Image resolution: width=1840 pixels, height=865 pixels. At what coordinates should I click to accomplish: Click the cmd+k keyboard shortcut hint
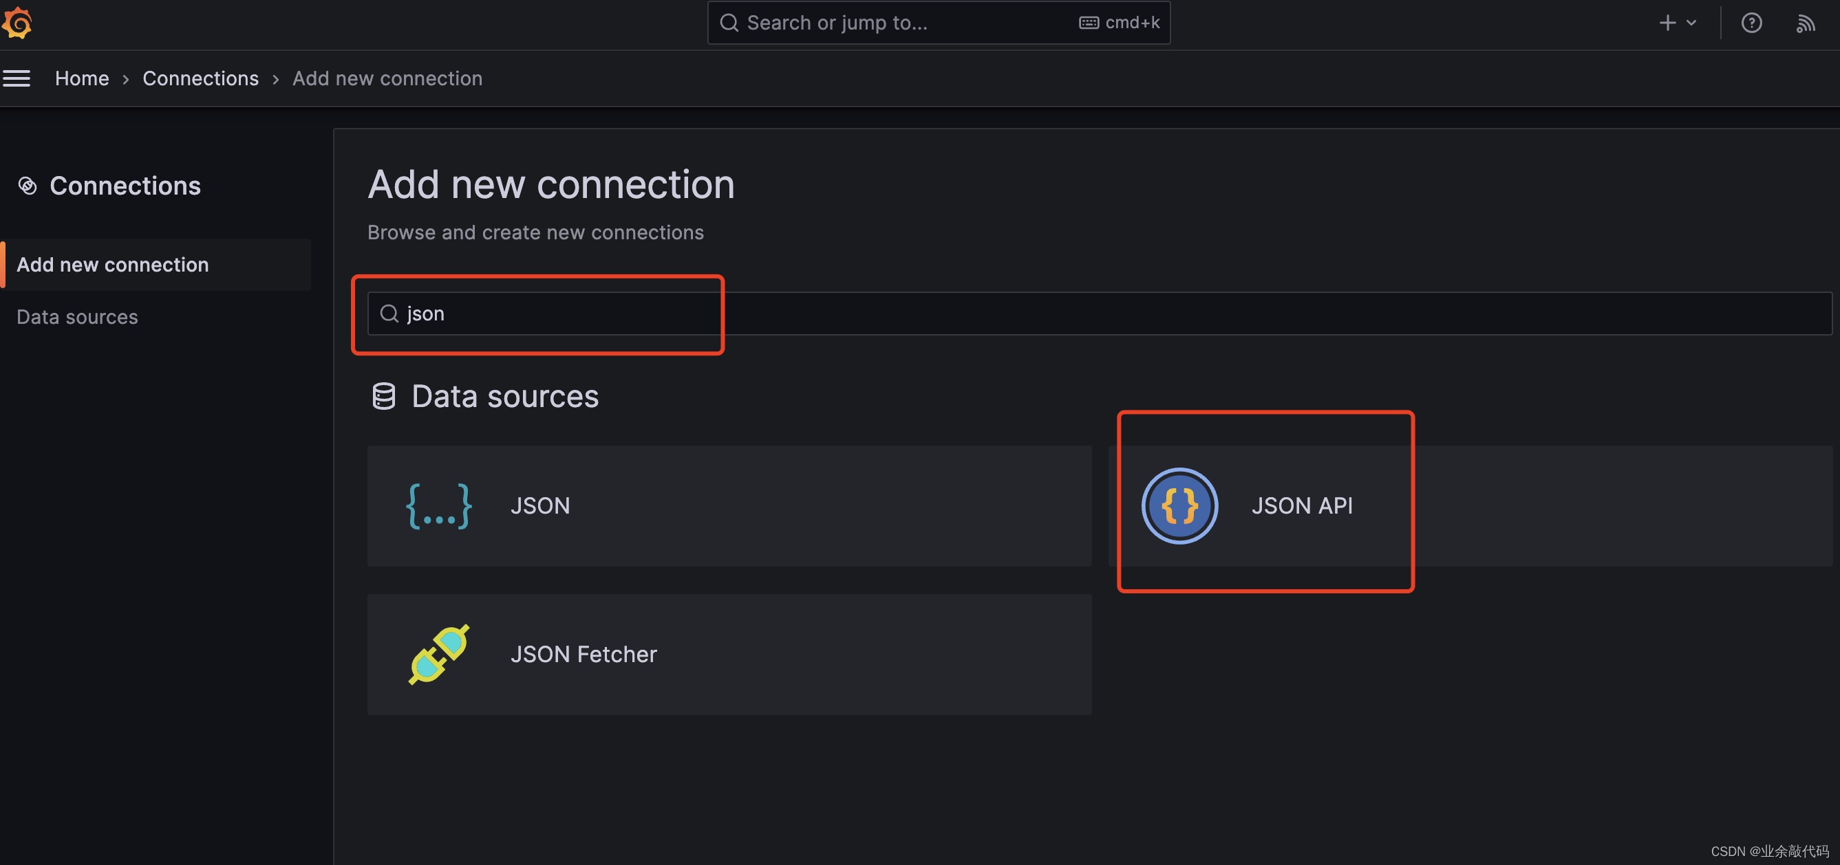coord(1120,23)
